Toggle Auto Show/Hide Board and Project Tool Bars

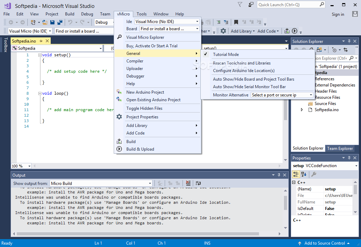tap(253, 79)
